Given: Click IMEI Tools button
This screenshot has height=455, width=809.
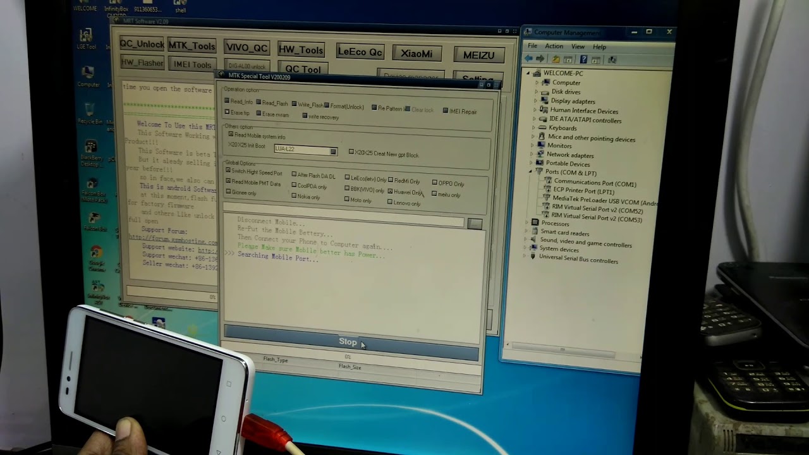Looking at the screenshot, I should (192, 64).
